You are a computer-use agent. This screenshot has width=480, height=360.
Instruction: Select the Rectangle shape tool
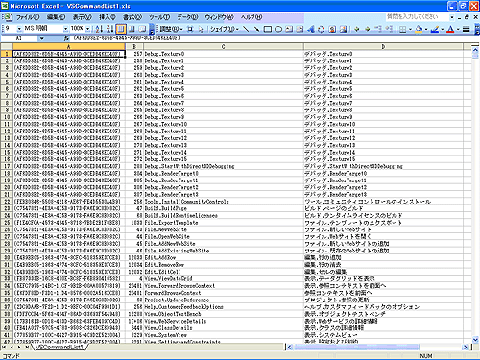(x=268, y=29)
